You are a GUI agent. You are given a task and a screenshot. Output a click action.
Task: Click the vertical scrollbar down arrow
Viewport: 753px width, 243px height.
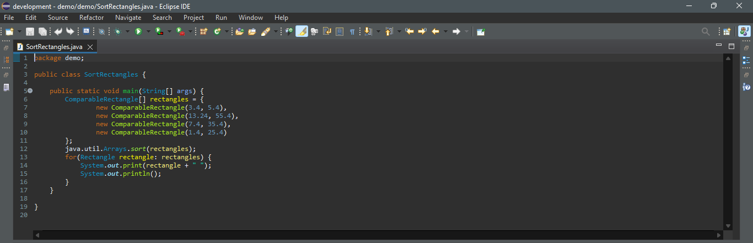point(728,226)
